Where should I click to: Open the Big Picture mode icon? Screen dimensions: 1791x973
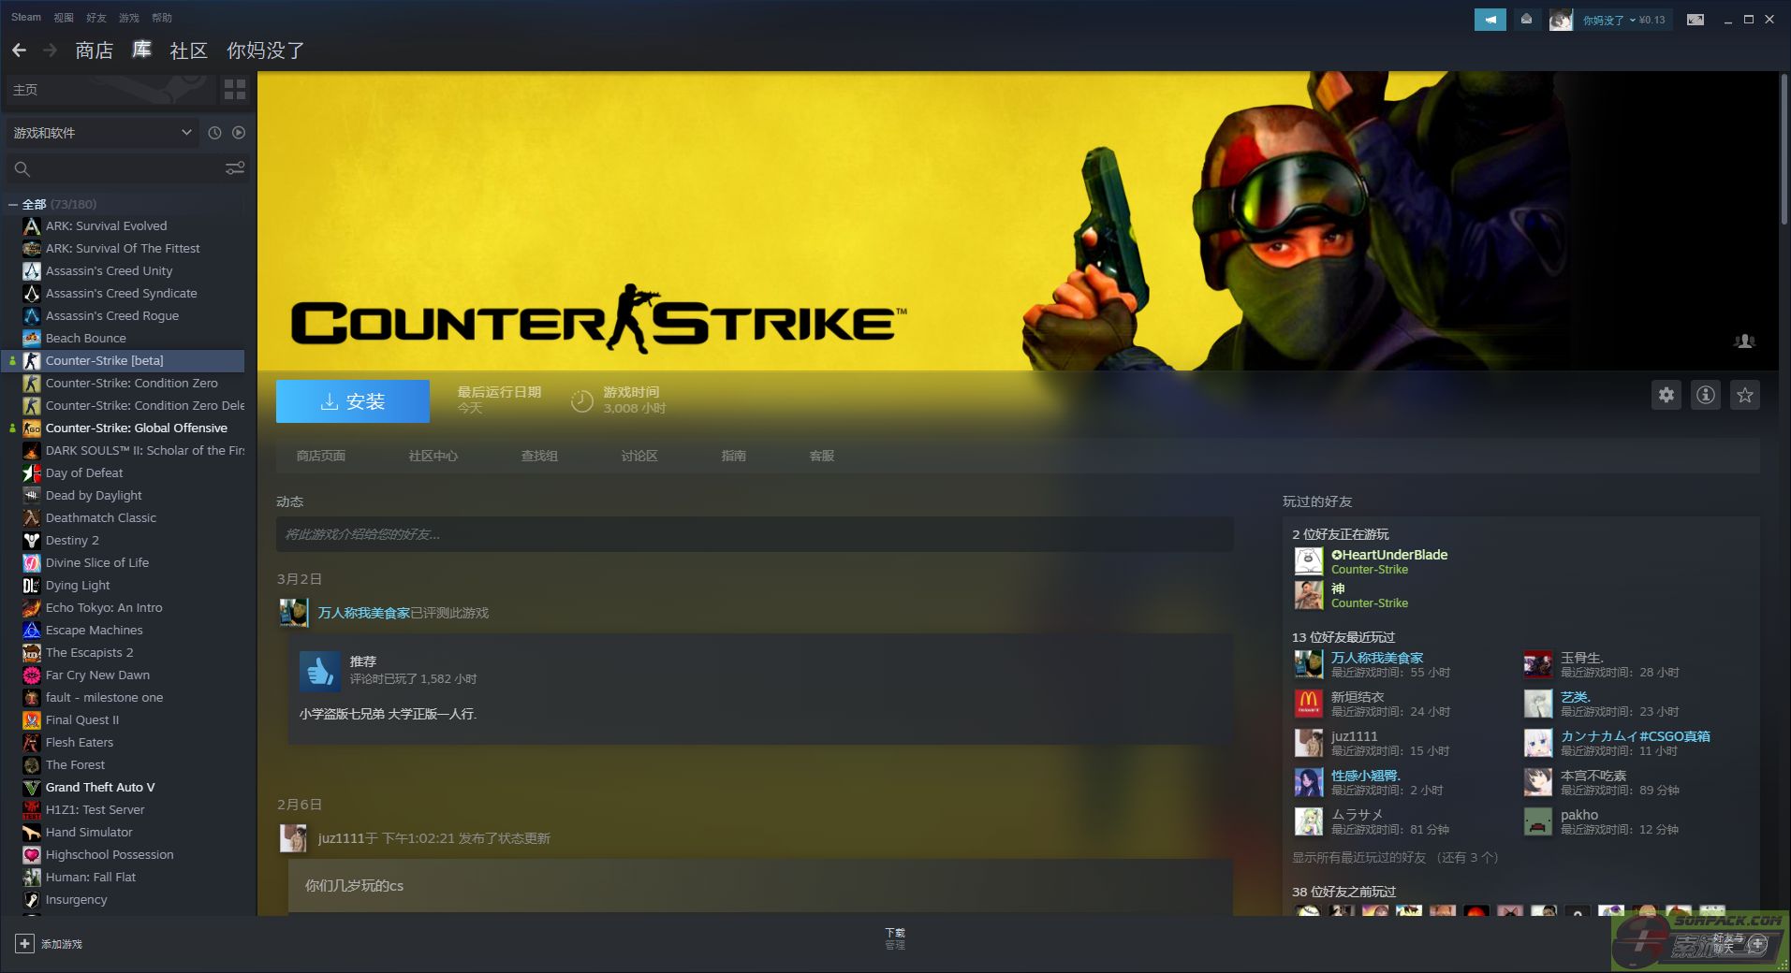1696,20
